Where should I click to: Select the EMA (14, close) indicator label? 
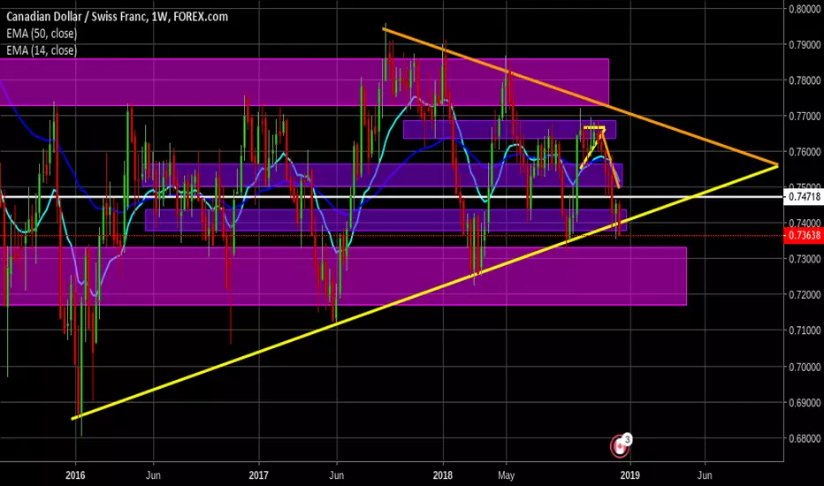click(42, 50)
